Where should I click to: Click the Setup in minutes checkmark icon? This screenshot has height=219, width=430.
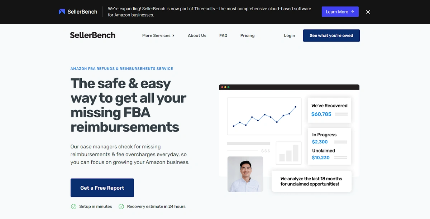73,206
